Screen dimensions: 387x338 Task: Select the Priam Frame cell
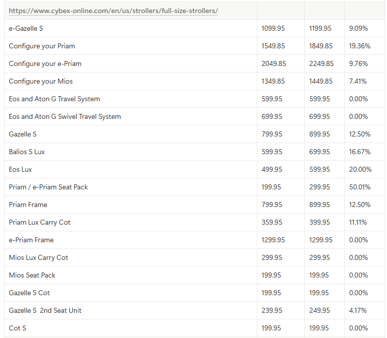coord(131,205)
